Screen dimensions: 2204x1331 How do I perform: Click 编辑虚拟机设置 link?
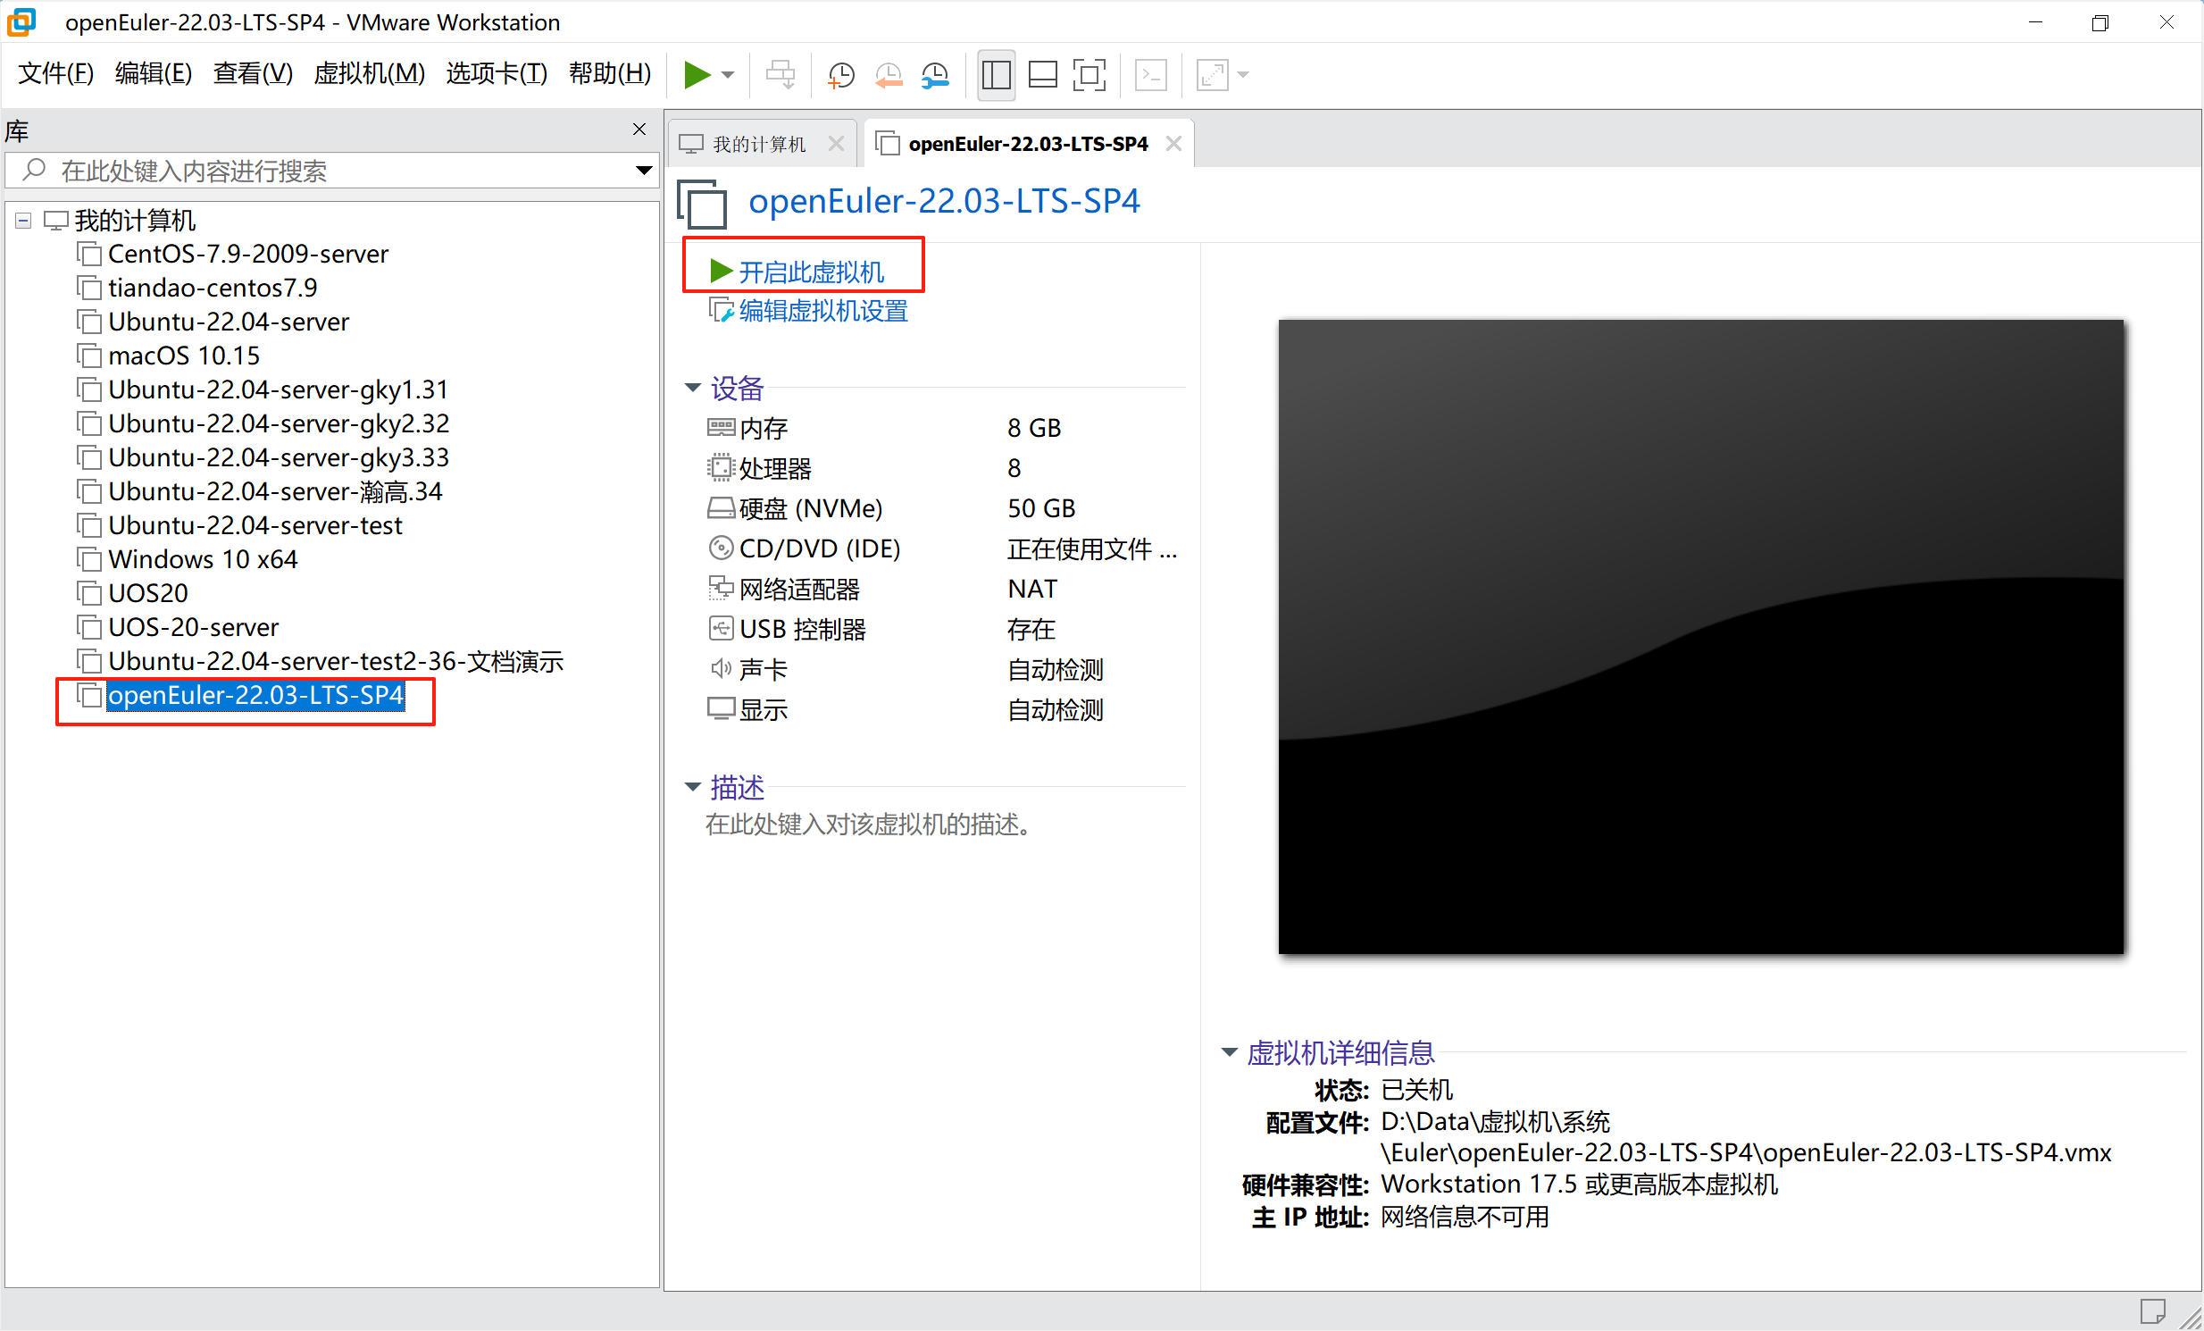[821, 310]
